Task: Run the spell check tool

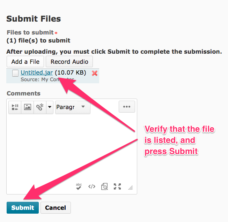Action: [79, 186]
